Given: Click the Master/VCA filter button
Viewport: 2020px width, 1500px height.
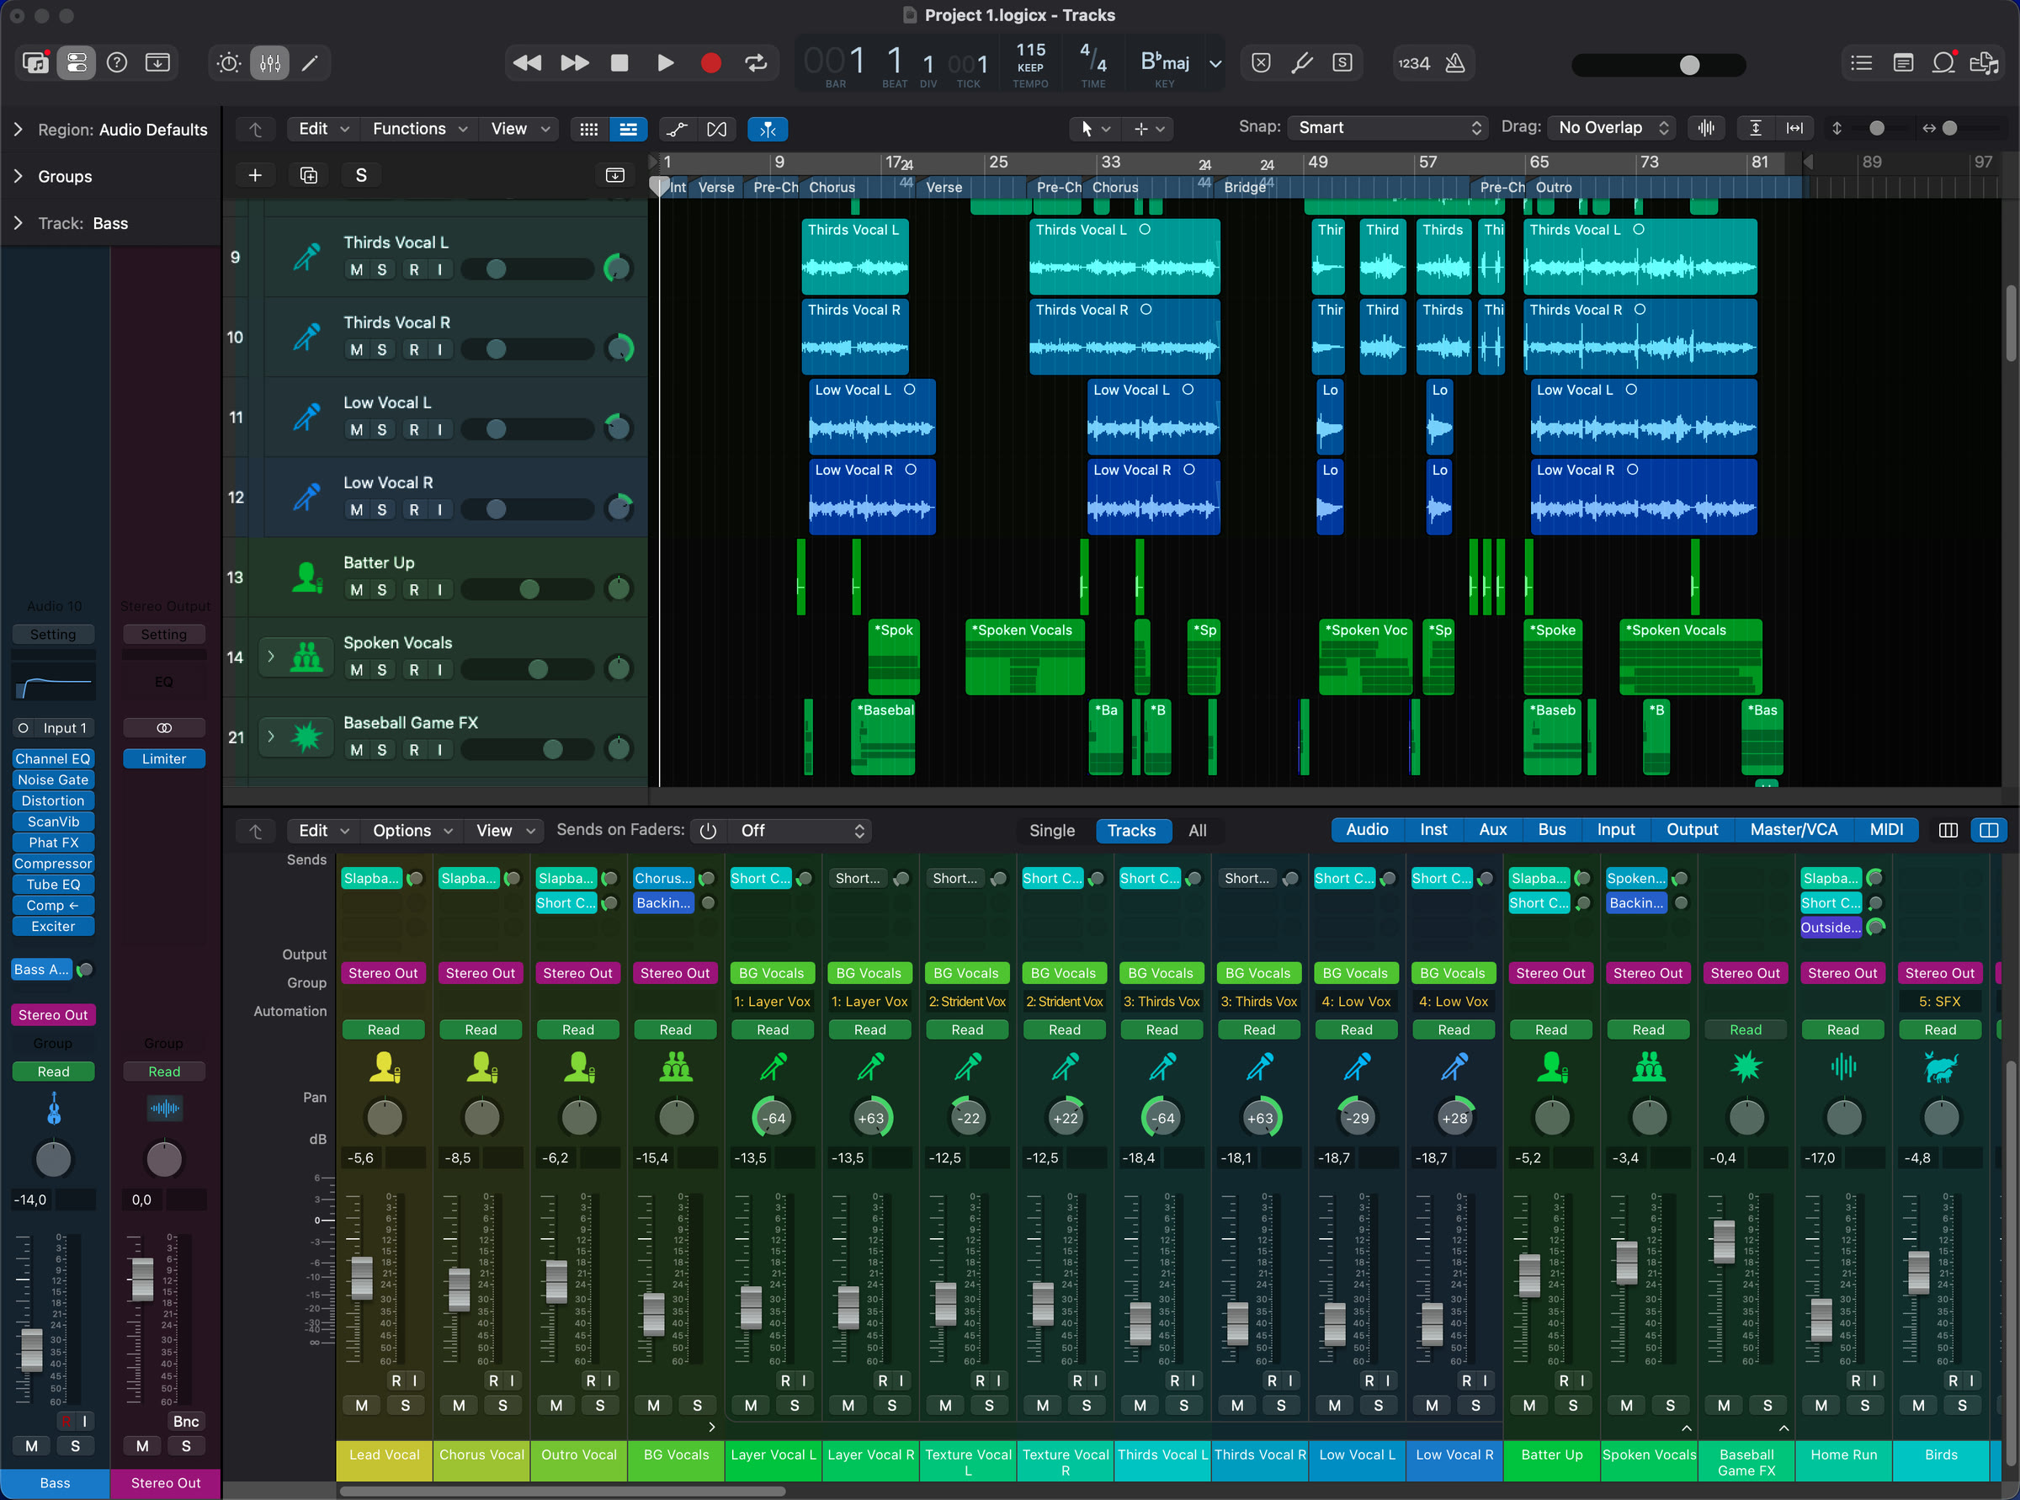Looking at the screenshot, I should point(1793,830).
